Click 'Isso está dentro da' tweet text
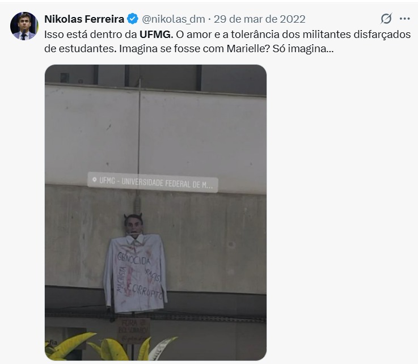The width and height of the screenshot is (418, 364). pos(91,35)
